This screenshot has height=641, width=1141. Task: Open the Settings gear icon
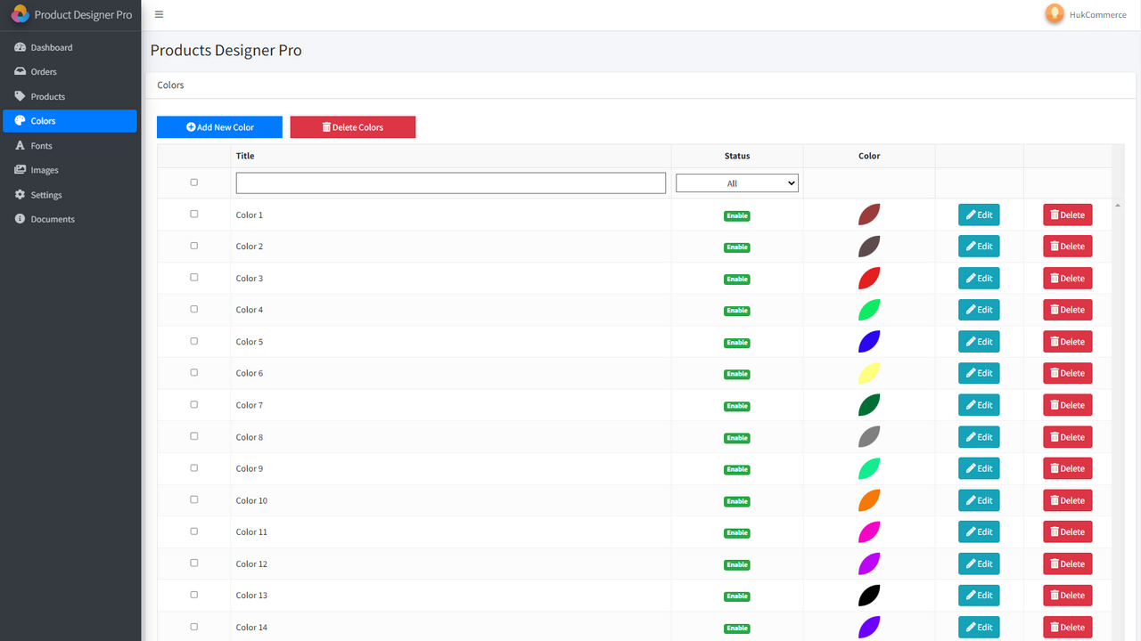(20, 194)
